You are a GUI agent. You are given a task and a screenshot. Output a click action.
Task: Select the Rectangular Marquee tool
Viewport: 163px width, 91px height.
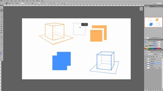tap(2, 10)
